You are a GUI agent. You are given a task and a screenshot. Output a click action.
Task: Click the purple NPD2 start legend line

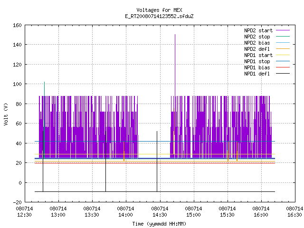(x=283, y=30)
